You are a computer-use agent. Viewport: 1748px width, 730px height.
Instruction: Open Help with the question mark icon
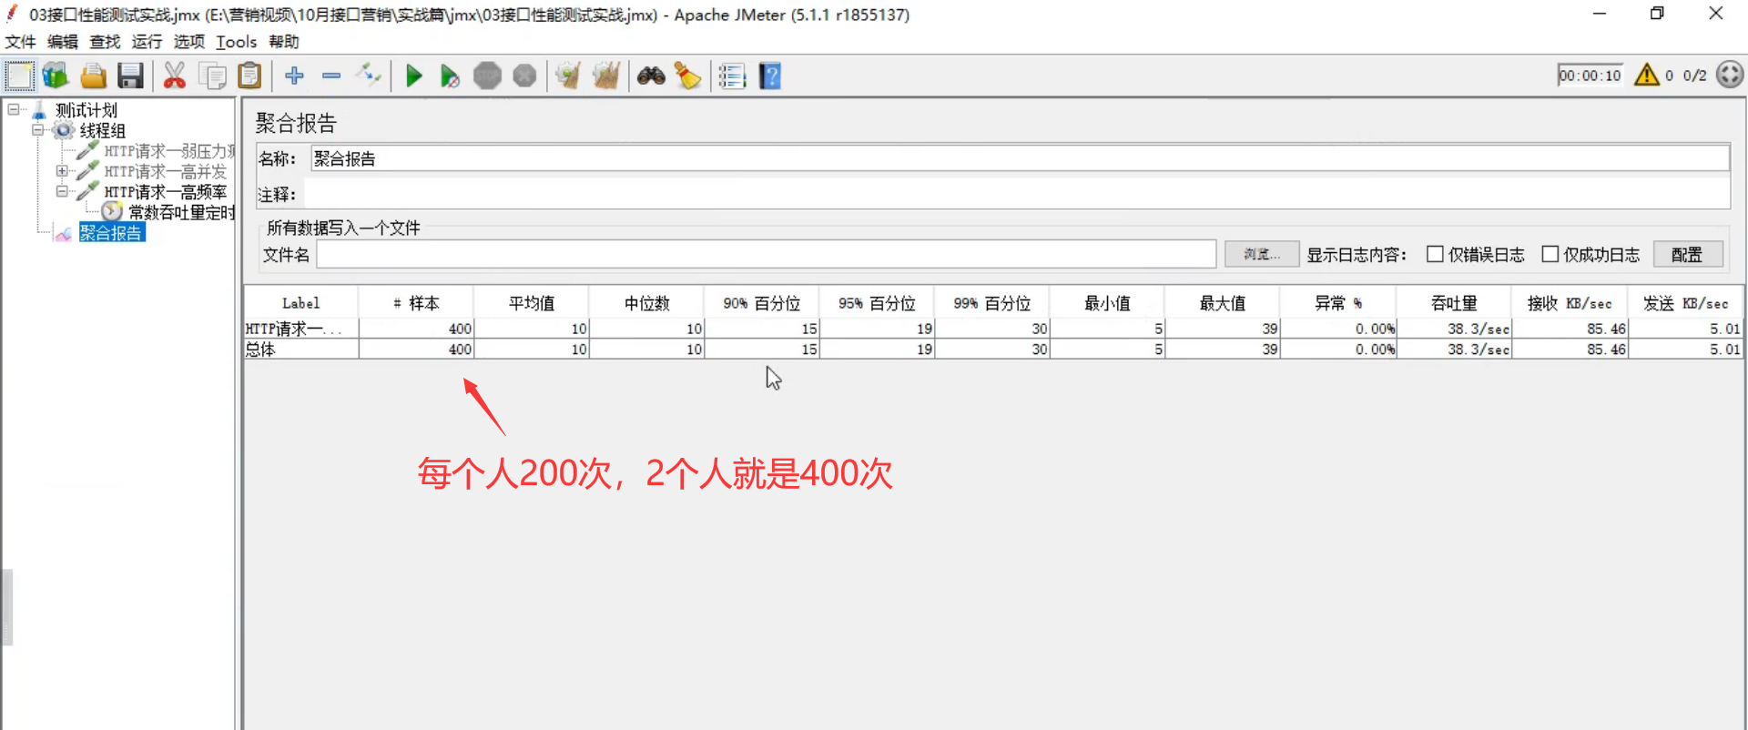point(770,76)
